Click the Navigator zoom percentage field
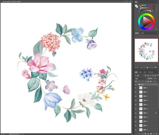 tap(136, 67)
